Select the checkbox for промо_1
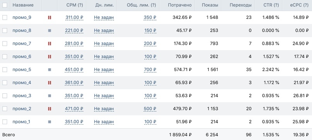Image resolution: width=312 pixels, height=140 pixels. coord(5,122)
